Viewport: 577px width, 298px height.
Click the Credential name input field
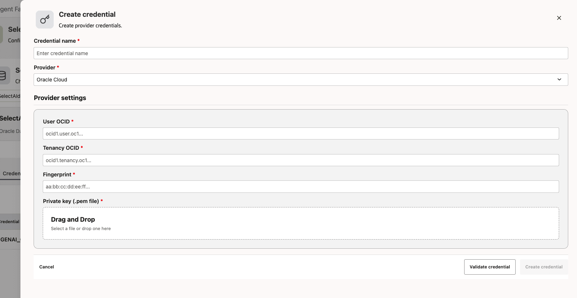point(301,53)
